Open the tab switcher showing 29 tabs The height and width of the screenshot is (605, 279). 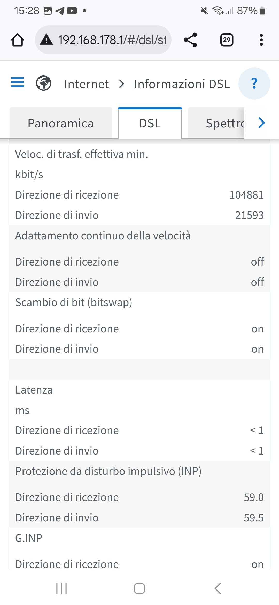(227, 40)
